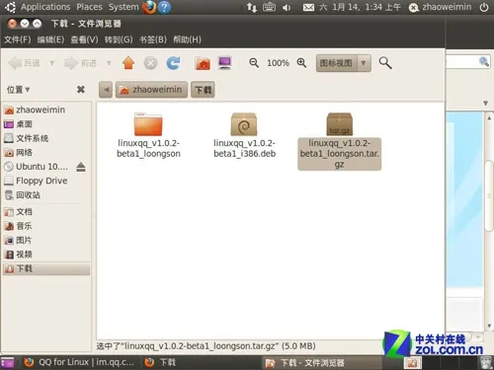Open Floppy Drive in the sidebar

(46, 181)
